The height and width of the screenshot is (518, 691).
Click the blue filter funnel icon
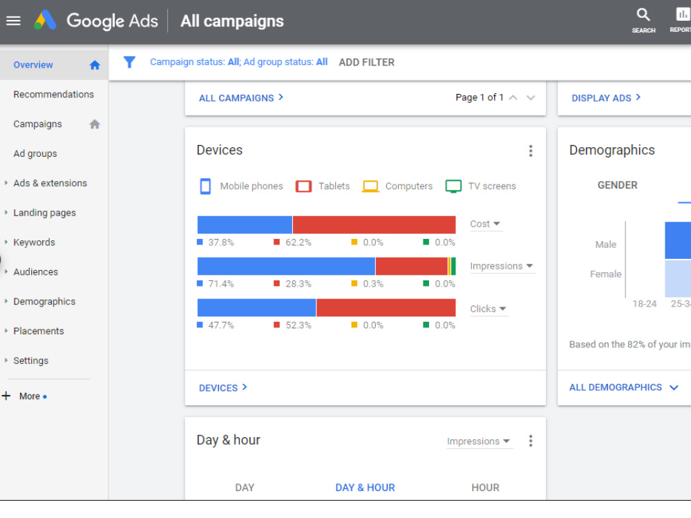(x=129, y=62)
